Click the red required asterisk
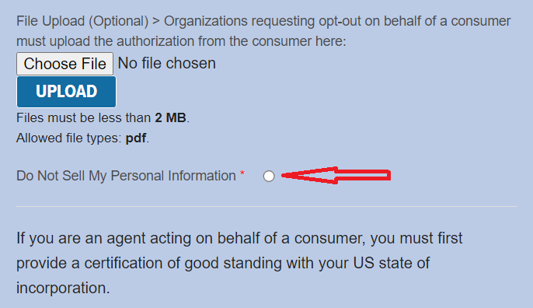 (242, 173)
